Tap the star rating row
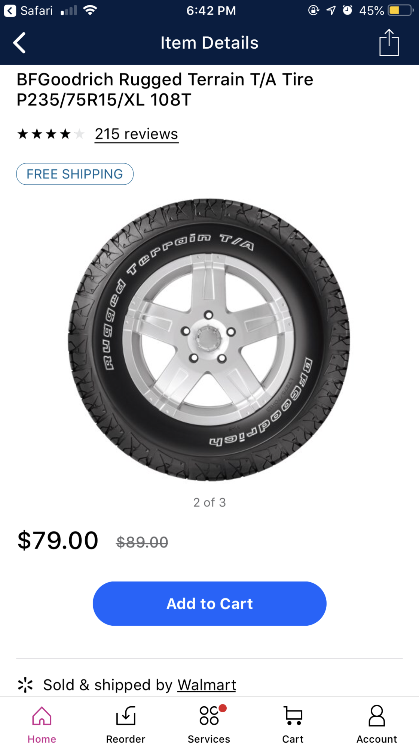 click(51, 134)
